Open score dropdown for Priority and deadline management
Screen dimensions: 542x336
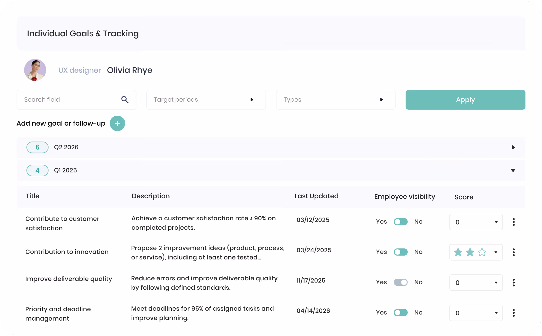(476, 313)
